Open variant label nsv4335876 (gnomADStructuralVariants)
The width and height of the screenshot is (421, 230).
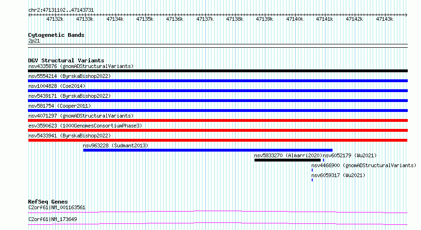(81, 66)
